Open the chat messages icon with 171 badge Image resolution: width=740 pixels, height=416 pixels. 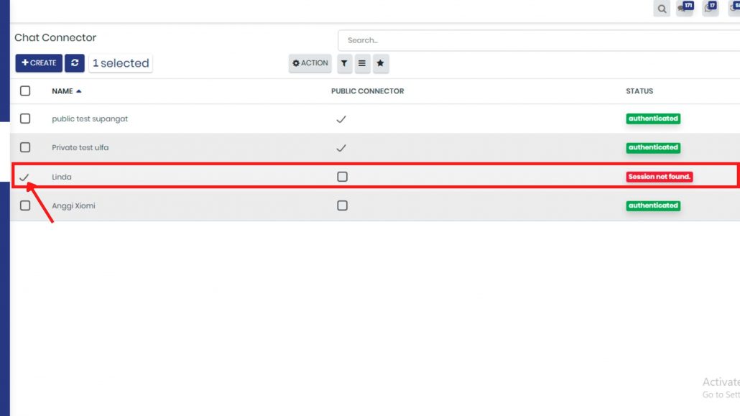(685, 8)
